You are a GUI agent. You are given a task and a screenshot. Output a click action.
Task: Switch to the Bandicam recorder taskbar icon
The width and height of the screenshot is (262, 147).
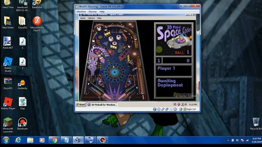(102, 140)
